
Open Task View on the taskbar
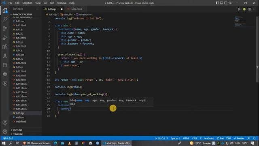pyautogui.click(x=17, y=143)
